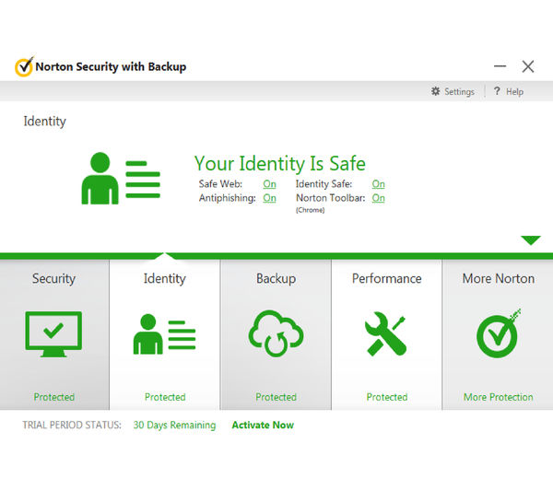Click Protected status under Performance
The image size is (553, 490).
coord(387,397)
